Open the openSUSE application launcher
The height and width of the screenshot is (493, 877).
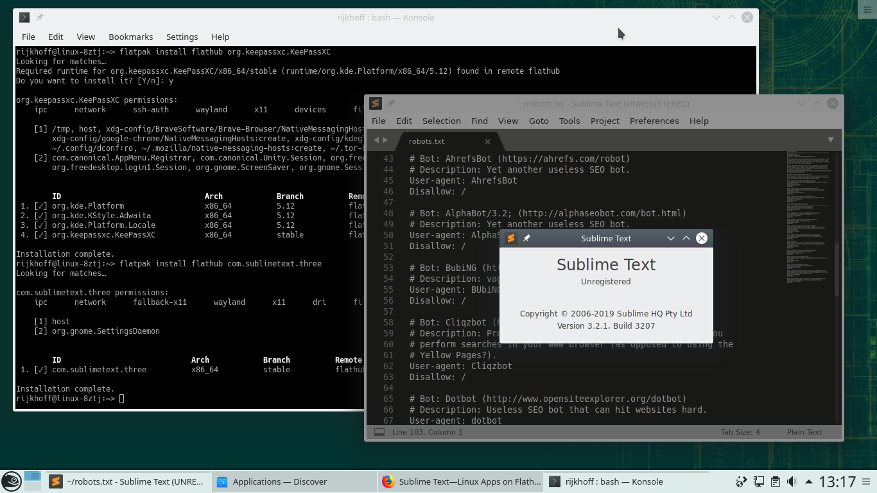tap(11, 481)
